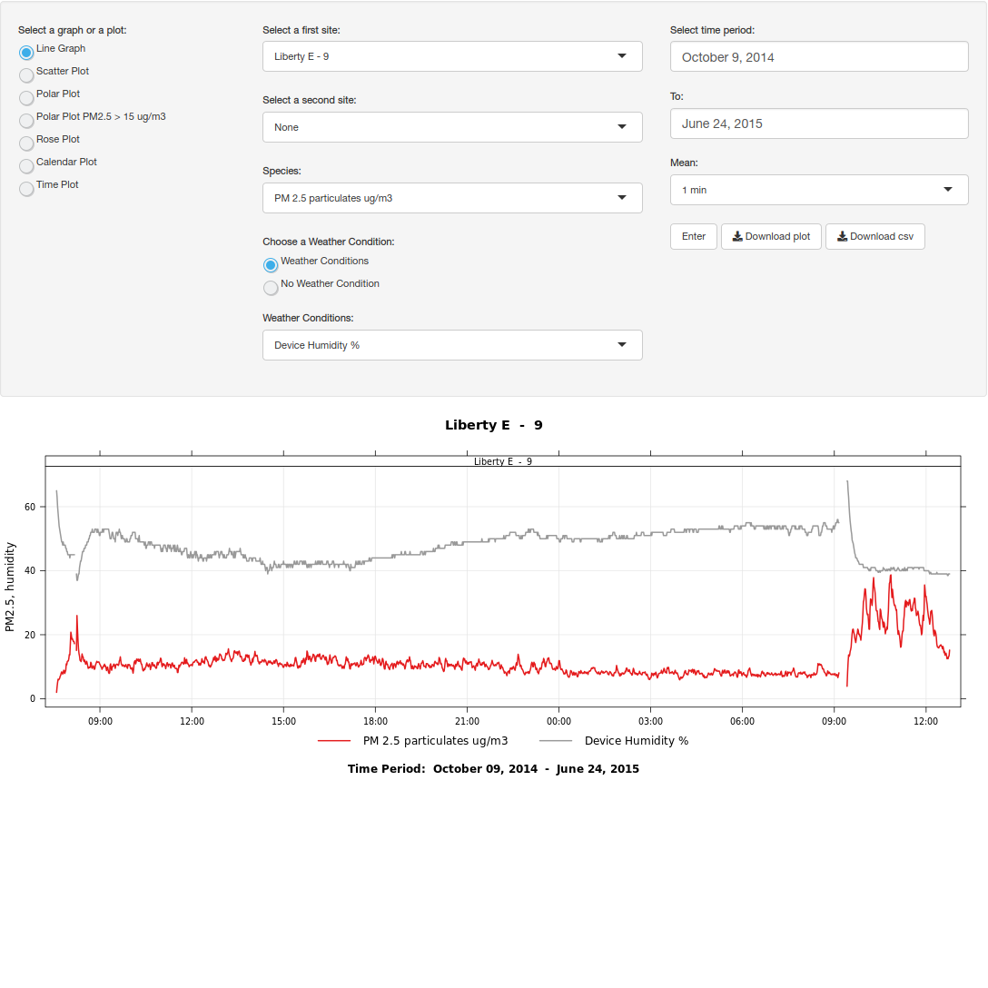Click the caret on the Species selector
The height and width of the screenshot is (988, 988).
coord(622,198)
